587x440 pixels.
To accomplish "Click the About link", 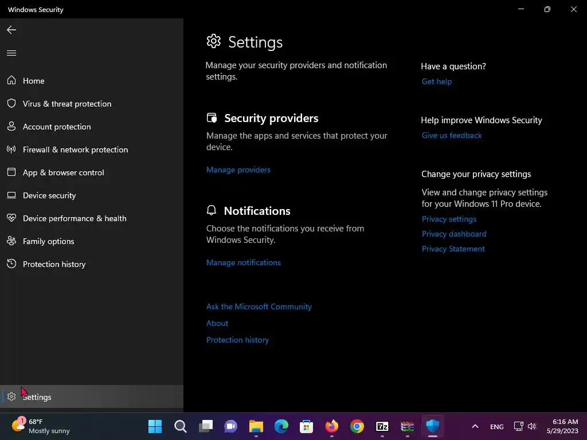I will pyautogui.click(x=217, y=323).
